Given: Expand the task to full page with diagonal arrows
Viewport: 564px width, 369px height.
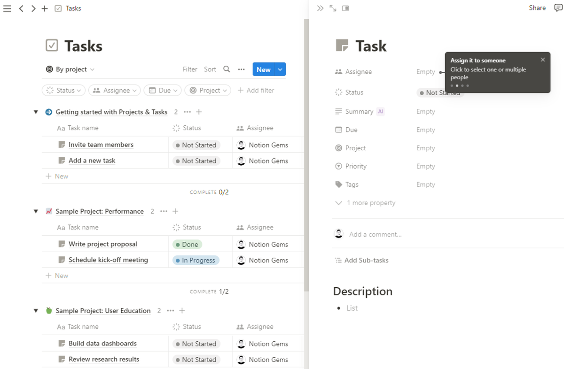Looking at the screenshot, I should click(333, 8).
